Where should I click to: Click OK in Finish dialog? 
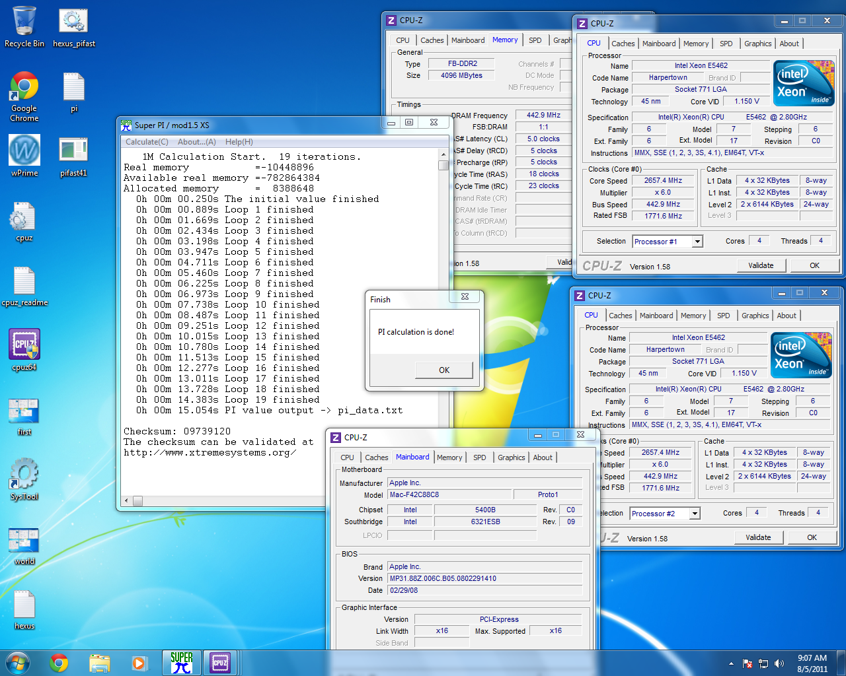pyautogui.click(x=444, y=370)
